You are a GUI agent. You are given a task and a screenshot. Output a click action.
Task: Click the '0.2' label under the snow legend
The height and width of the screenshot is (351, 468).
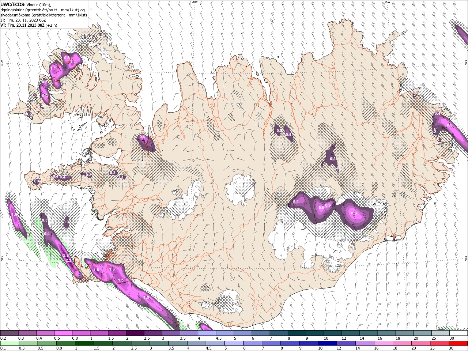(x=3, y=338)
